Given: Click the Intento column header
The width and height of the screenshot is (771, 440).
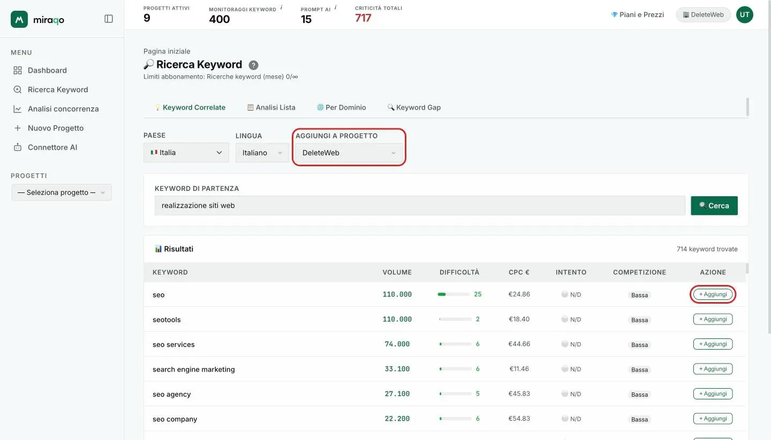Looking at the screenshot, I should coord(571,272).
